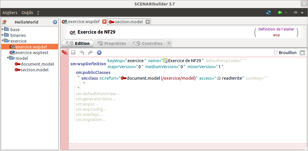Screen dimensions: 308x151
Task: Edit the minorVersion value
Action: (219, 67)
